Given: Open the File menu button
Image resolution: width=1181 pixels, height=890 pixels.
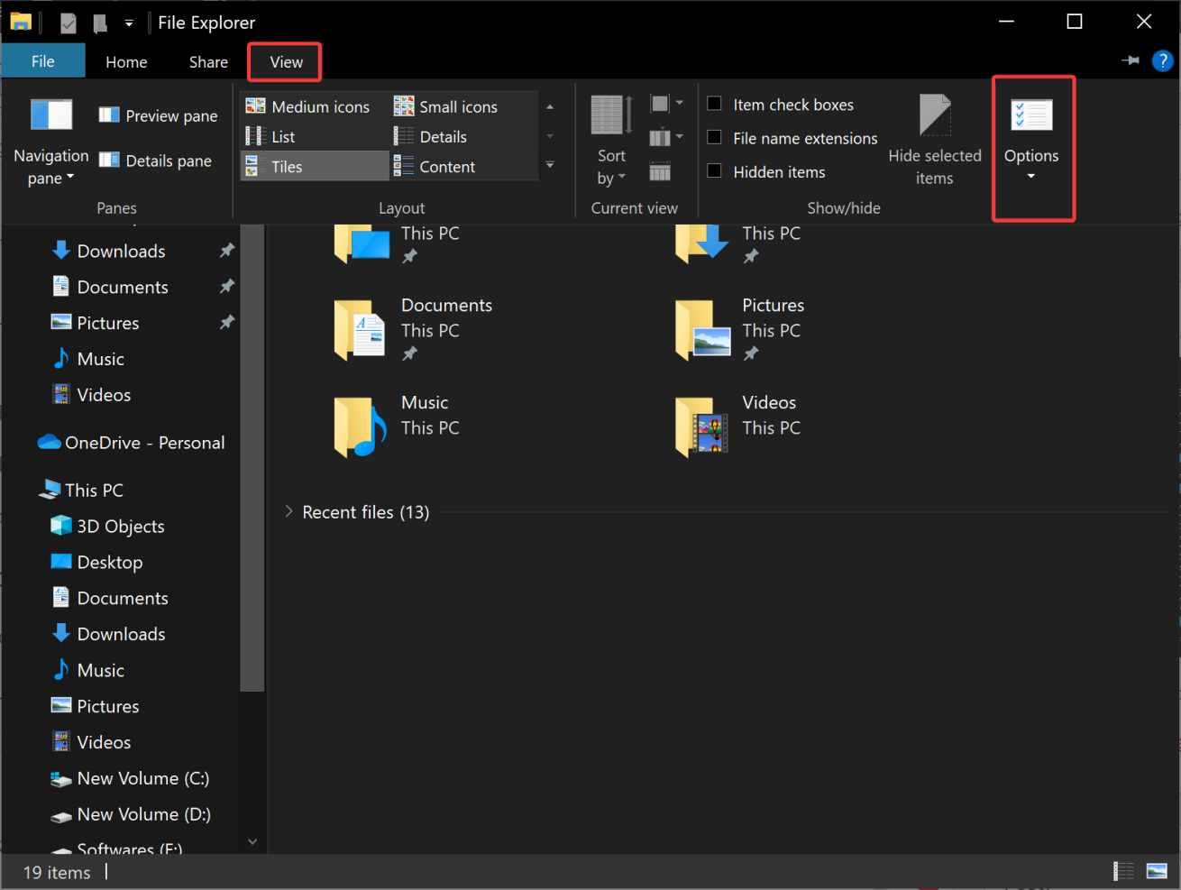Looking at the screenshot, I should (x=43, y=61).
